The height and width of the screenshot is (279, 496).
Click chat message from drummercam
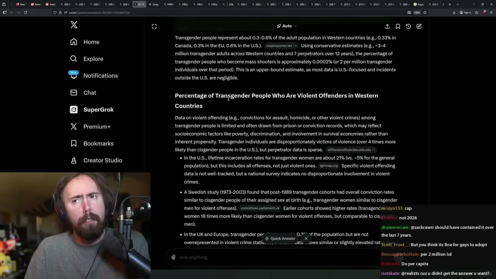(437, 231)
